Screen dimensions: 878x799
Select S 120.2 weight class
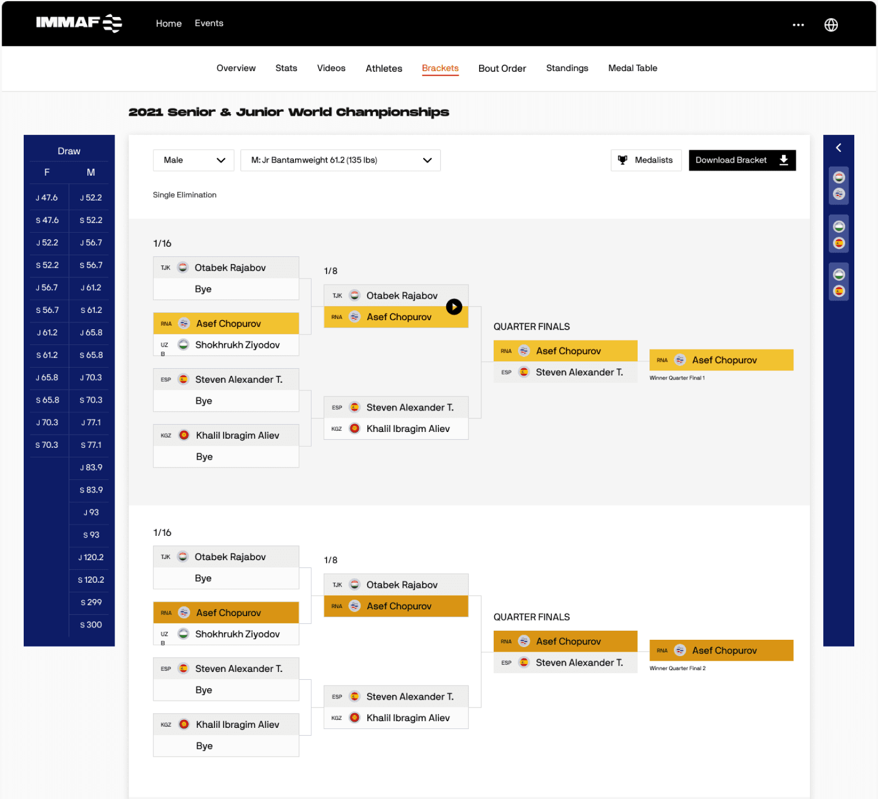point(91,580)
